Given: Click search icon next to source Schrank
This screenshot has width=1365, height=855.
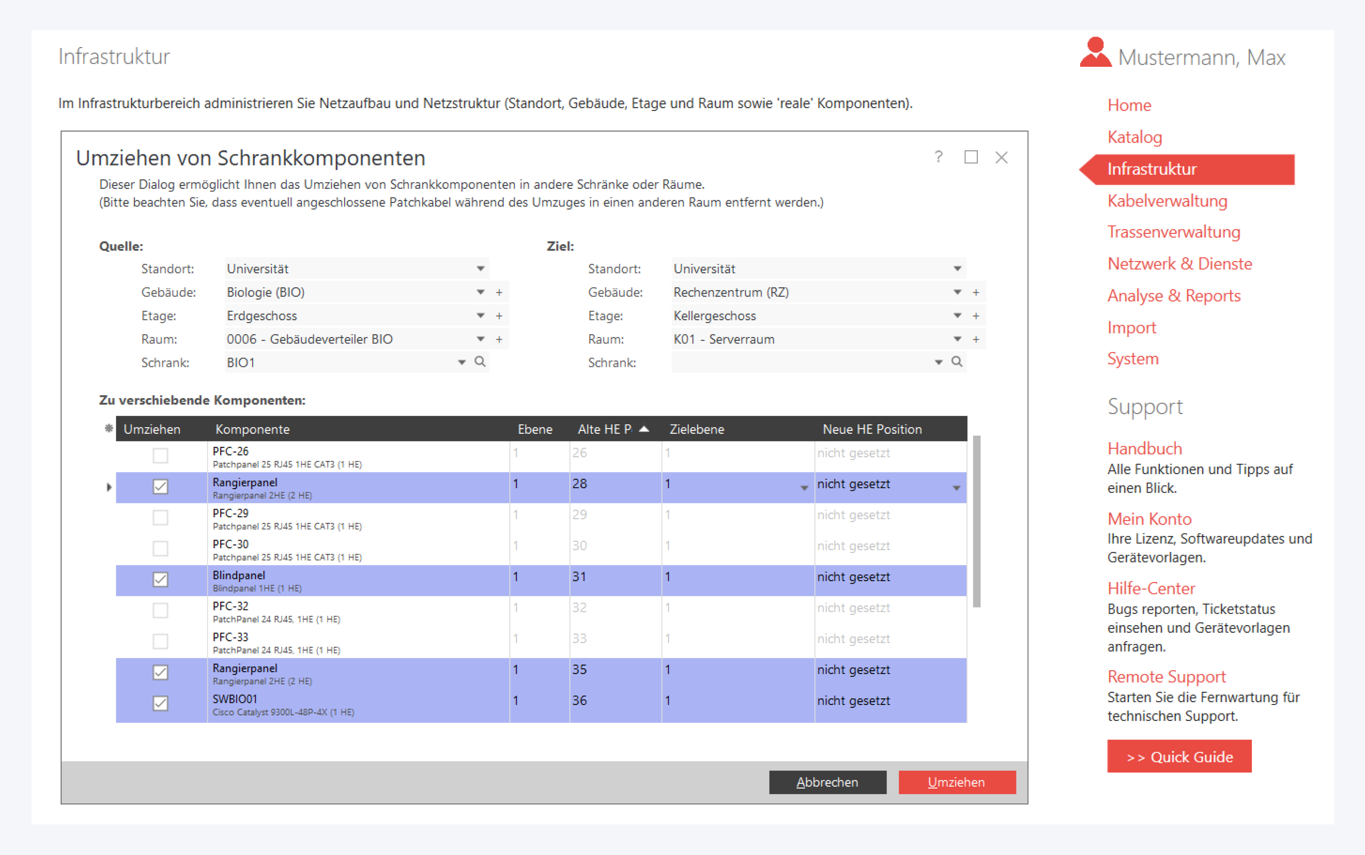Looking at the screenshot, I should [480, 362].
